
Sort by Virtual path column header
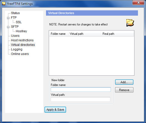point(84,34)
